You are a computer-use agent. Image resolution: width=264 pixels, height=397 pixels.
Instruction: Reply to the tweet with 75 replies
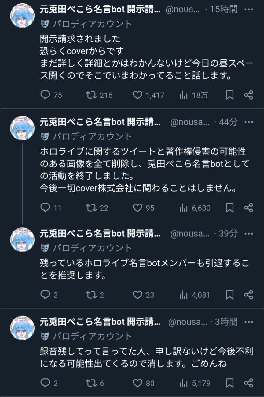pos(45,95)
